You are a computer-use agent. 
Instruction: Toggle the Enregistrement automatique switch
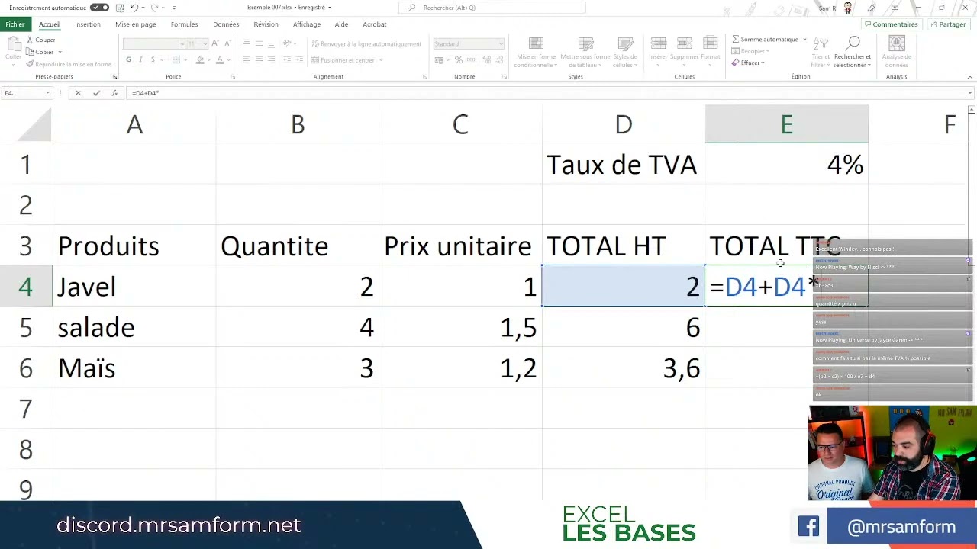coord(99,8)
